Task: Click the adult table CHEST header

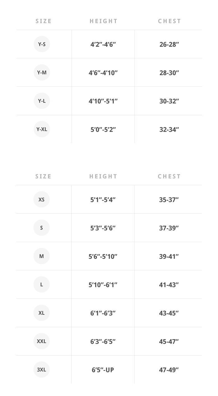Action: pyautogui.click(x=169, y=177)
